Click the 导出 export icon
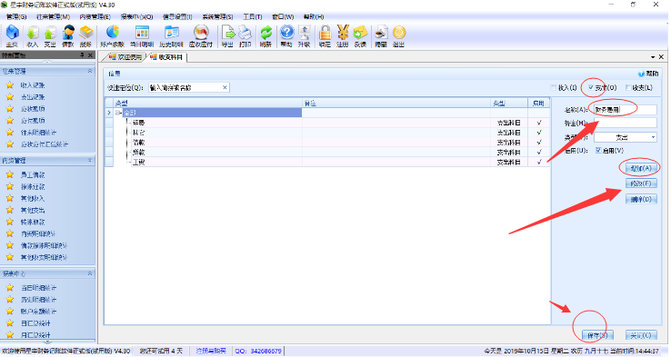The image size is (671, 357). tap(227, 35)
